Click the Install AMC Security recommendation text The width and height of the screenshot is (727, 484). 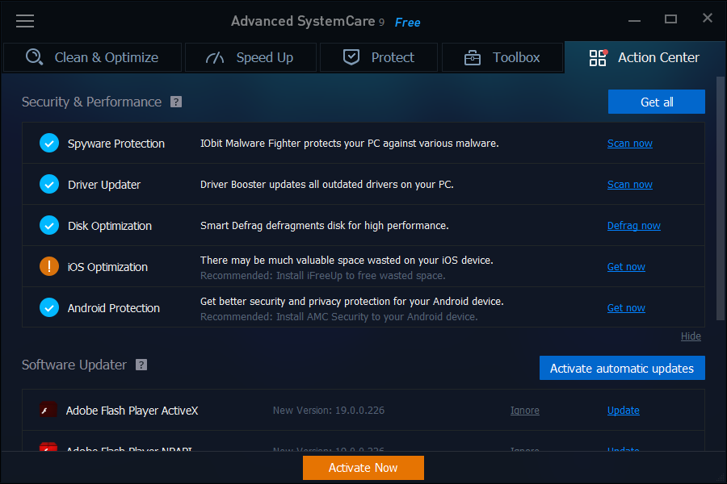click(x=339, y=317)
